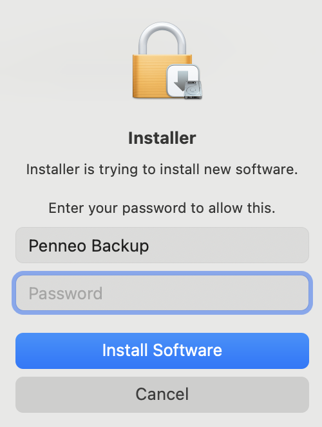Click the Password placeholder text
The image size is (322, 427).
click(x=66, y=293)
